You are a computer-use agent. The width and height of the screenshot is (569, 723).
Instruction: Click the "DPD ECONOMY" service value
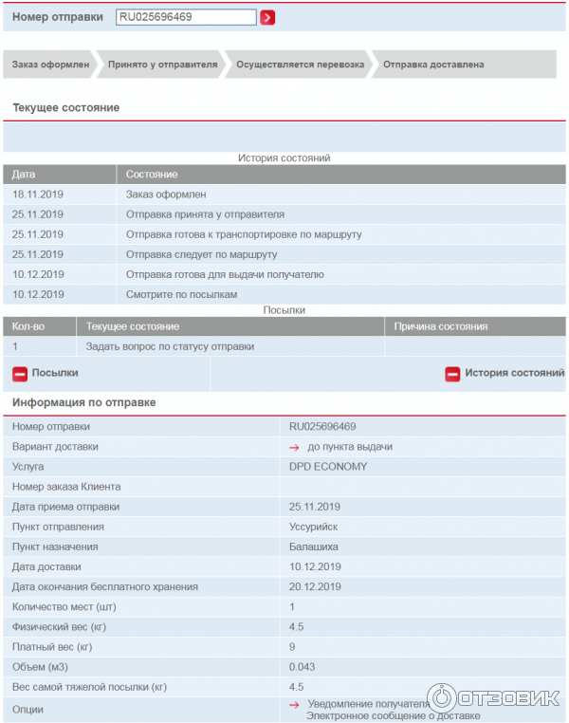pyautogui.click(x=327, y=467)
